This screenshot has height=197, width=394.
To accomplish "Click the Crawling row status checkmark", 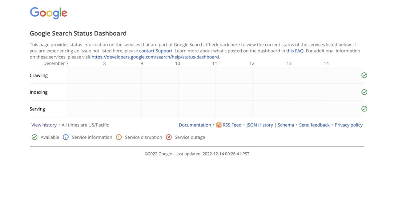I will (364, 75).
